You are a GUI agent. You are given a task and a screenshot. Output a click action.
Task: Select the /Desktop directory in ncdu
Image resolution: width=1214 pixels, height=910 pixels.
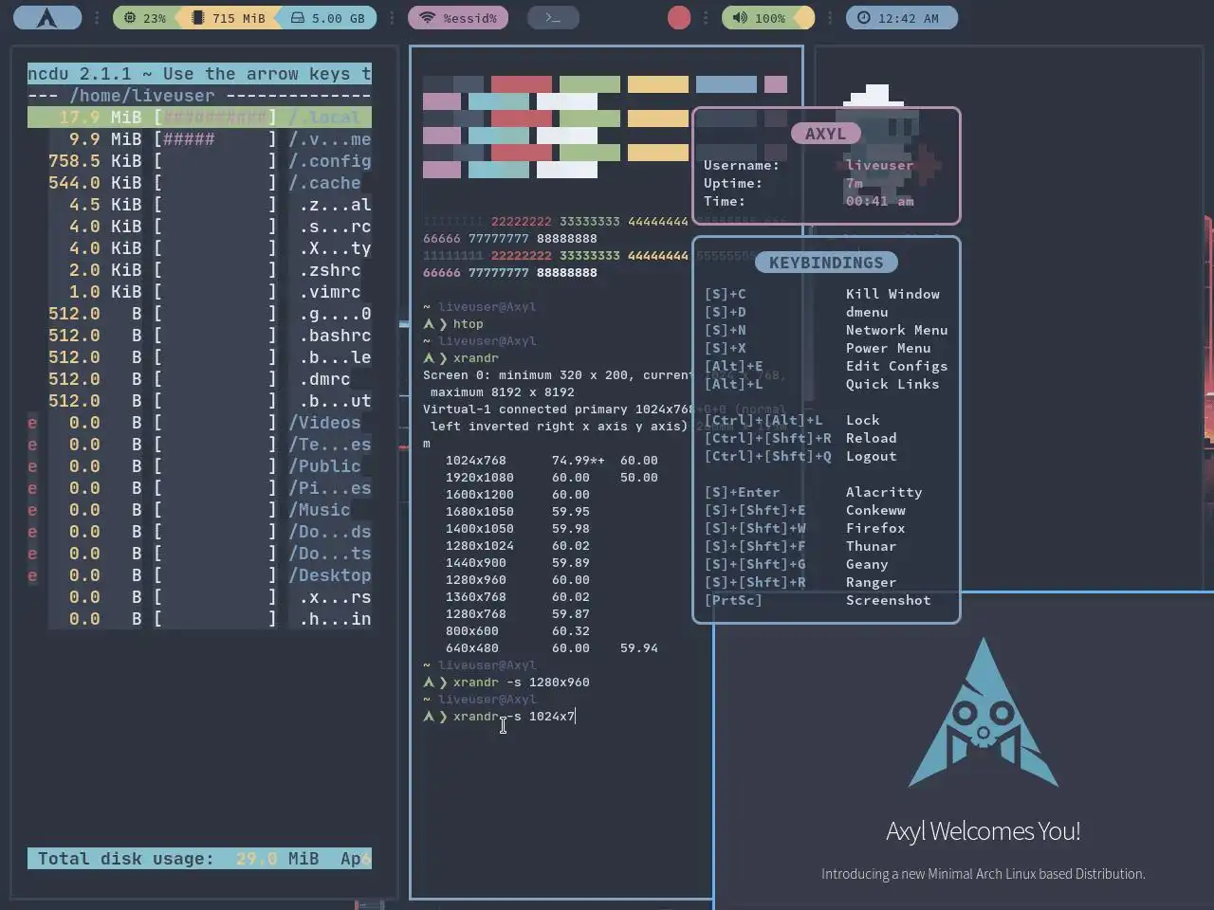click(x=199, y=575)
